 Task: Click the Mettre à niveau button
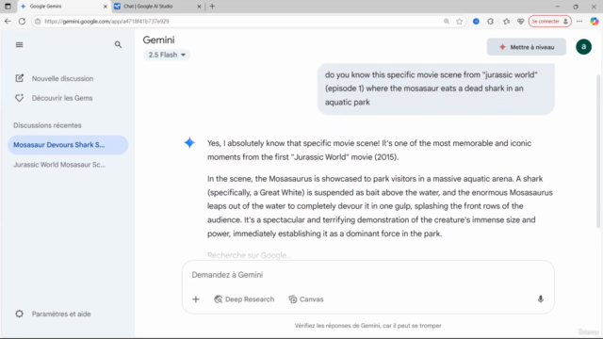pos(527,47)
